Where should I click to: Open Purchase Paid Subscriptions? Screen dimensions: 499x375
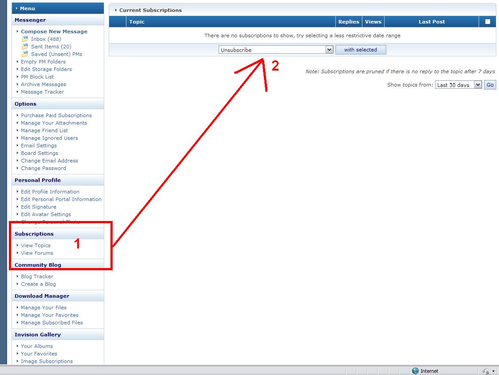[x=56, y=115]
